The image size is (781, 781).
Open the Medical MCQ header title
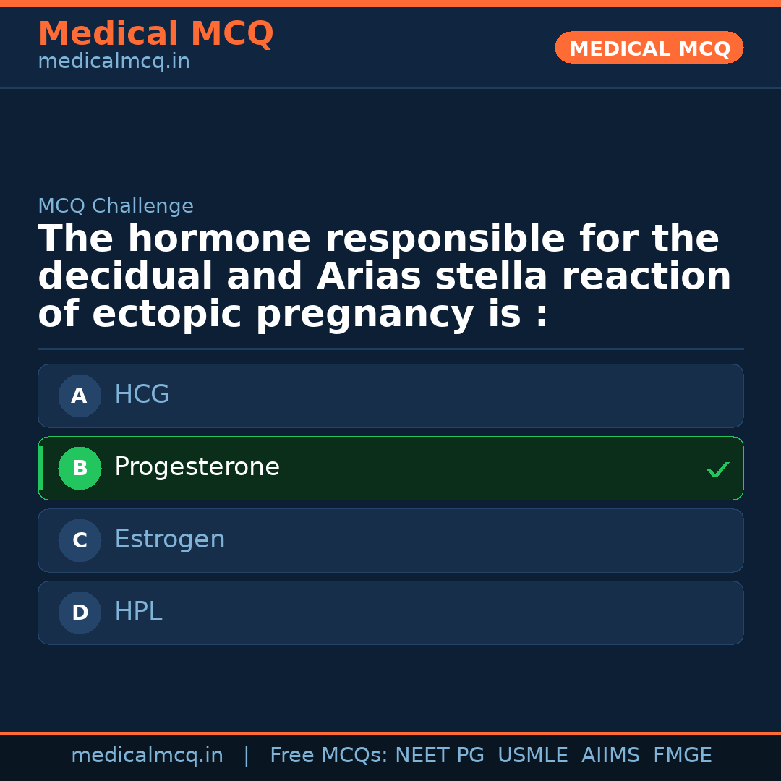point(155,34)
